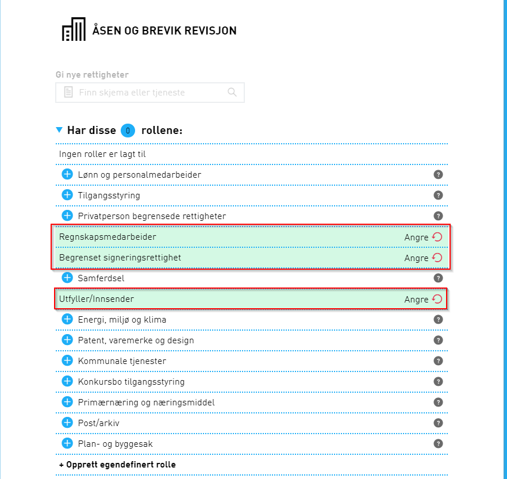The image size is (507, 479).
Task: Focus the Finn skjema eller tjeneste field
Action: pos(150,93)
